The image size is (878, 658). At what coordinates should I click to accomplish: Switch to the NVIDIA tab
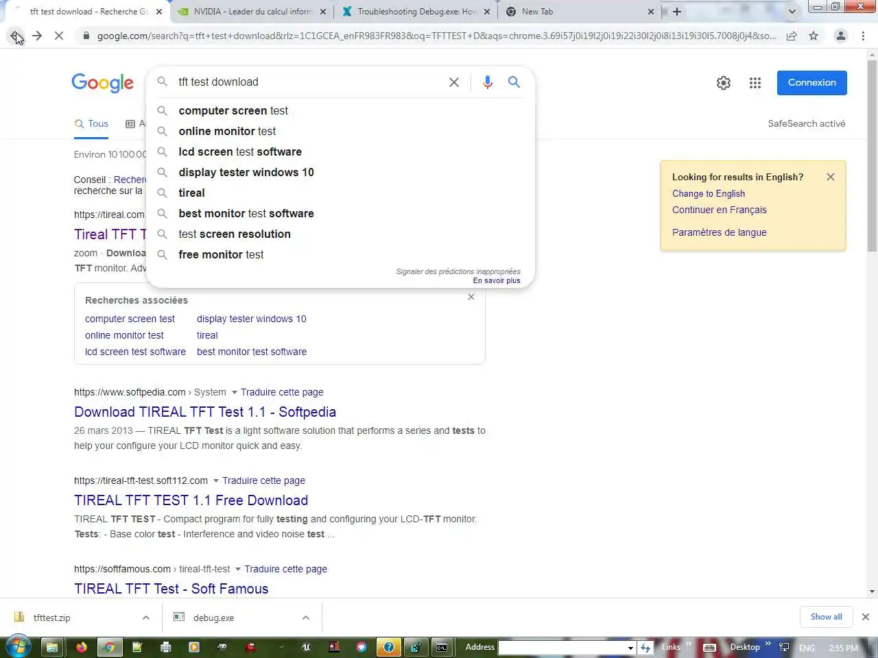coord(252,12)
